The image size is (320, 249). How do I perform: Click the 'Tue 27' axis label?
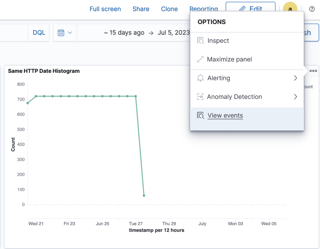click(136, 224)
